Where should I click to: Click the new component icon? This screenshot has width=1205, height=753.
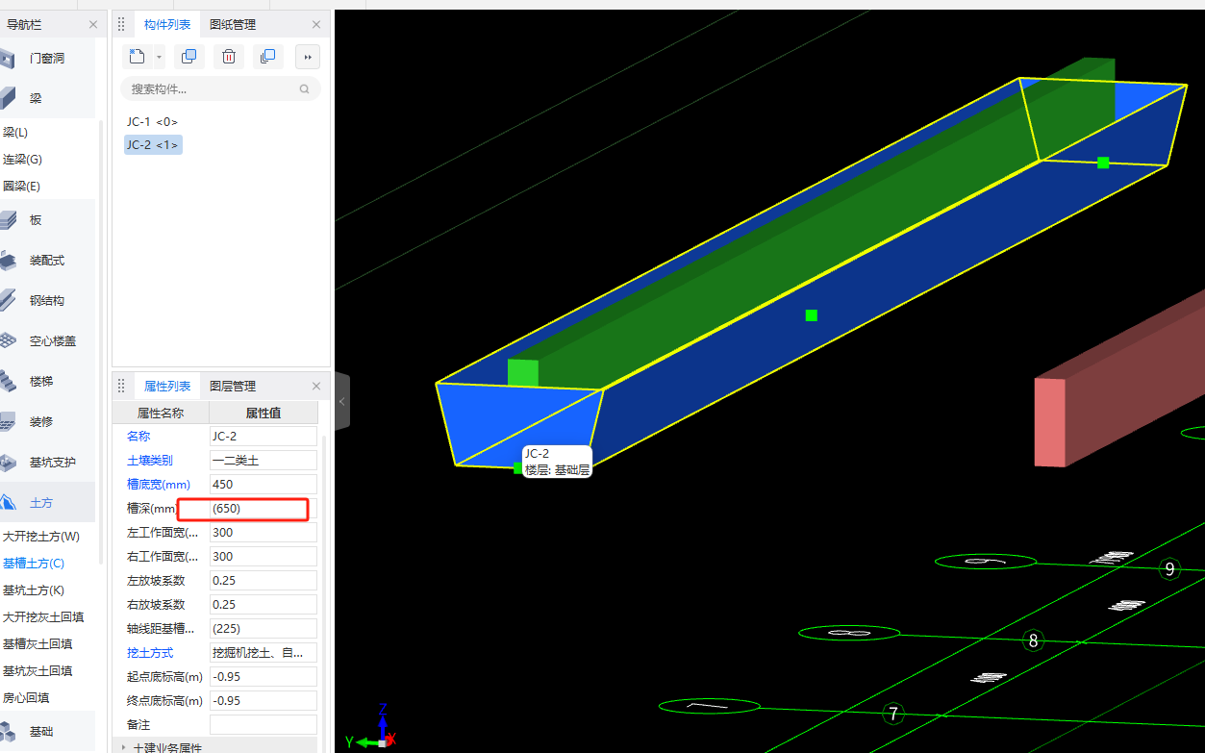[137, 57]
